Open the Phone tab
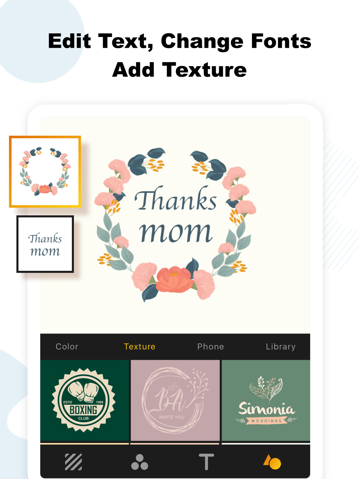Image resolution: width=359 pixels, height=479 pixels. [211, 347]
